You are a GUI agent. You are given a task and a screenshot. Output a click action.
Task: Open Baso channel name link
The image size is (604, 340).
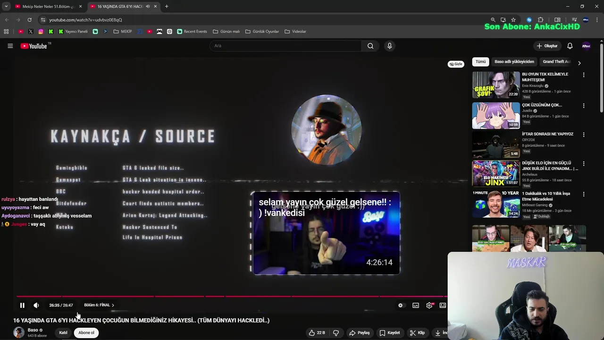pyautogui.click(x=33, y=330)
